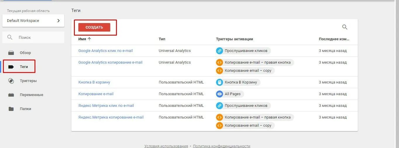This screenshot has height=148, width=399.
Task: Sort tags by the Имя column arrow
Action: [x=89, y=39]
